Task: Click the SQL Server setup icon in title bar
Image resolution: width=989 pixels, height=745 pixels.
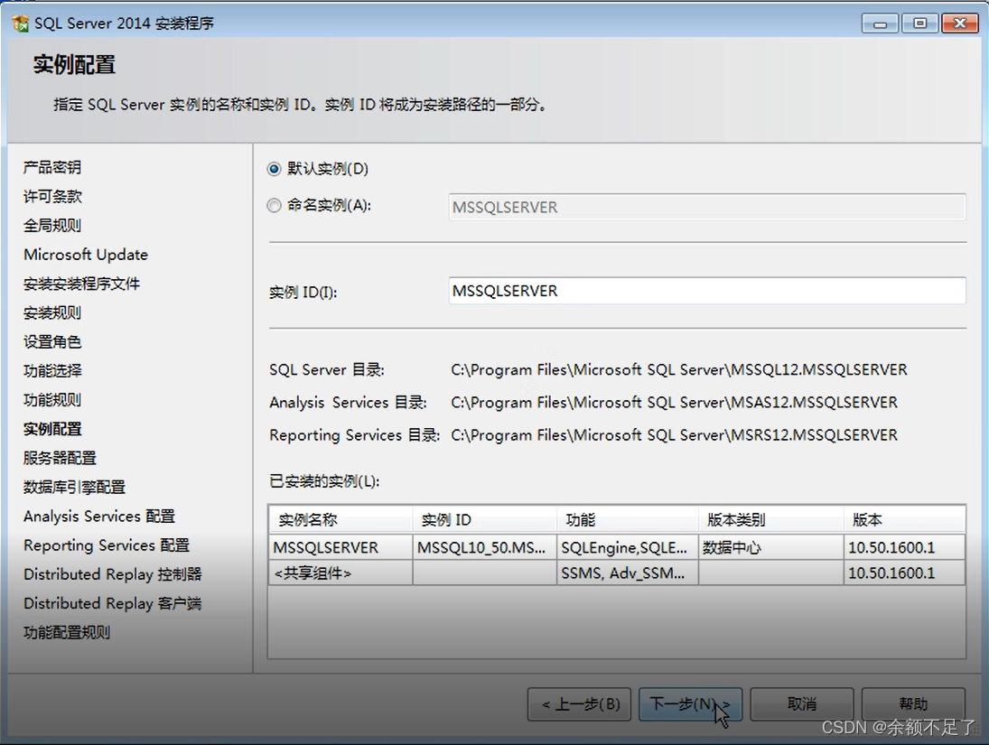Action: (x=18, y=23)
